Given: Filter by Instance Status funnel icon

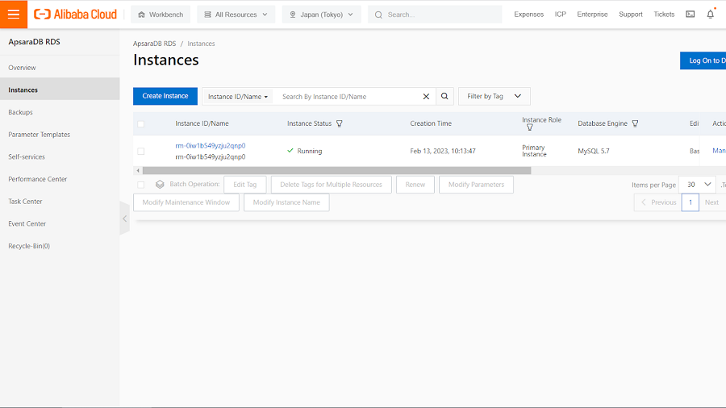Looking at the screenshot, I should pos(340,124).
